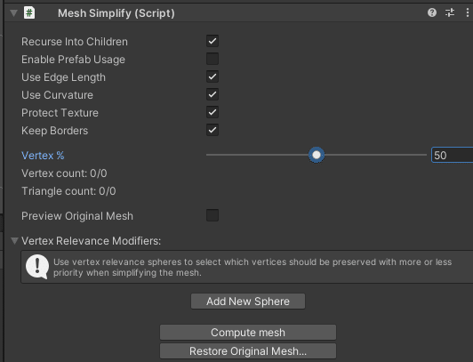Disable the Use Edge Length checkbox
The image size is (473, 362).
coord(212,76)
